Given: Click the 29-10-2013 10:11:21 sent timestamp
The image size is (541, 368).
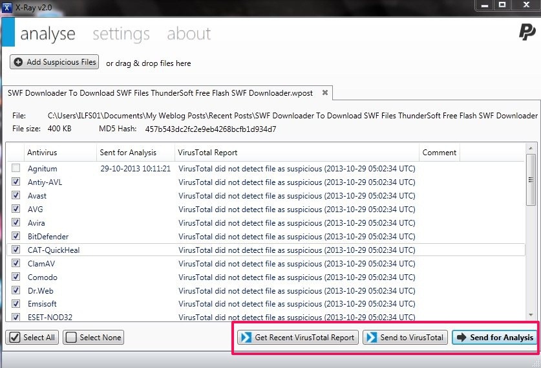Looking at the screenshot, I should [135, 168].
